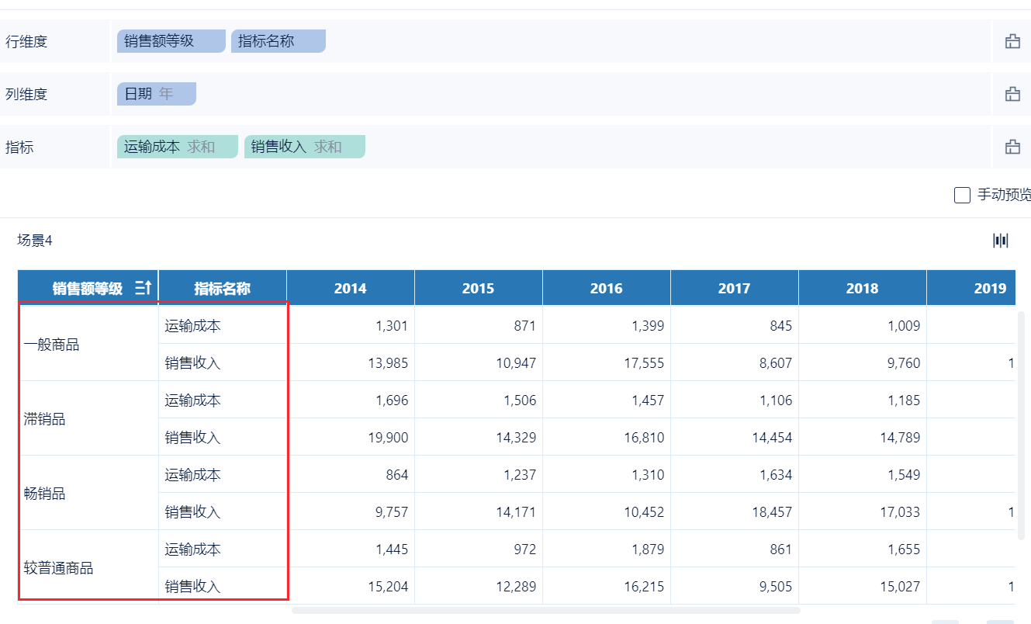The height and width of the screenshot is (624, 1031).
Task: Open the 销售额等级 row dimension pill
Action: pos(171,41)
